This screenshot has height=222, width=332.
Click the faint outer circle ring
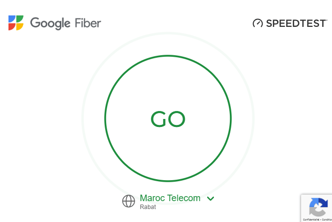[168, 33]
